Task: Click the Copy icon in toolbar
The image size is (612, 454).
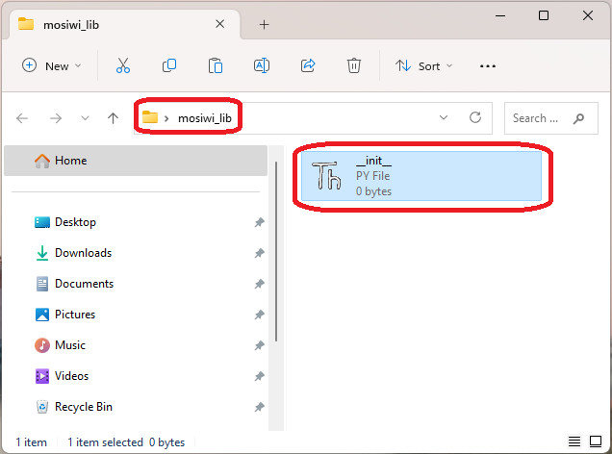Action: point(169,66)
